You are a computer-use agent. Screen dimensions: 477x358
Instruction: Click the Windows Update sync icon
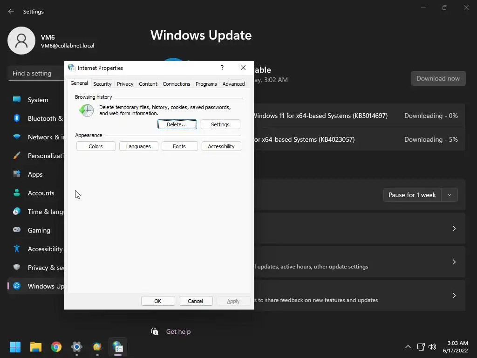[17, 286]
